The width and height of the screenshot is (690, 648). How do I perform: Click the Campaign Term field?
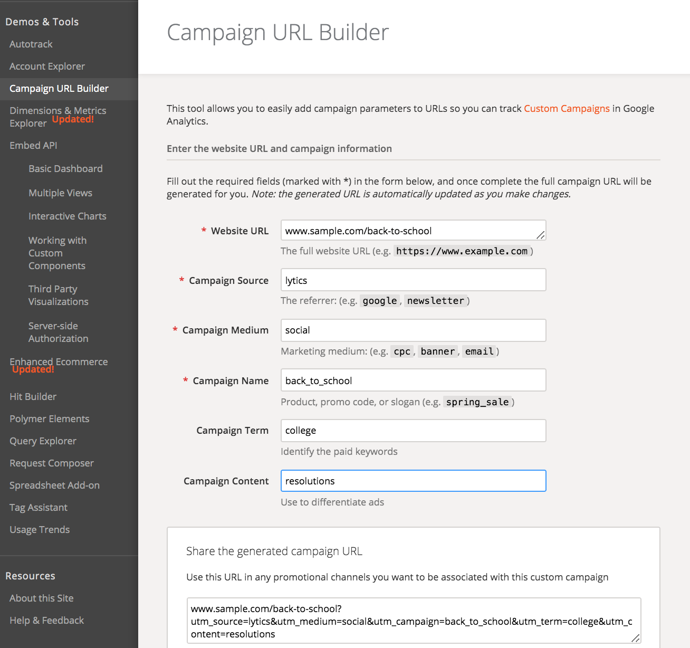click(x=414, y=431)
